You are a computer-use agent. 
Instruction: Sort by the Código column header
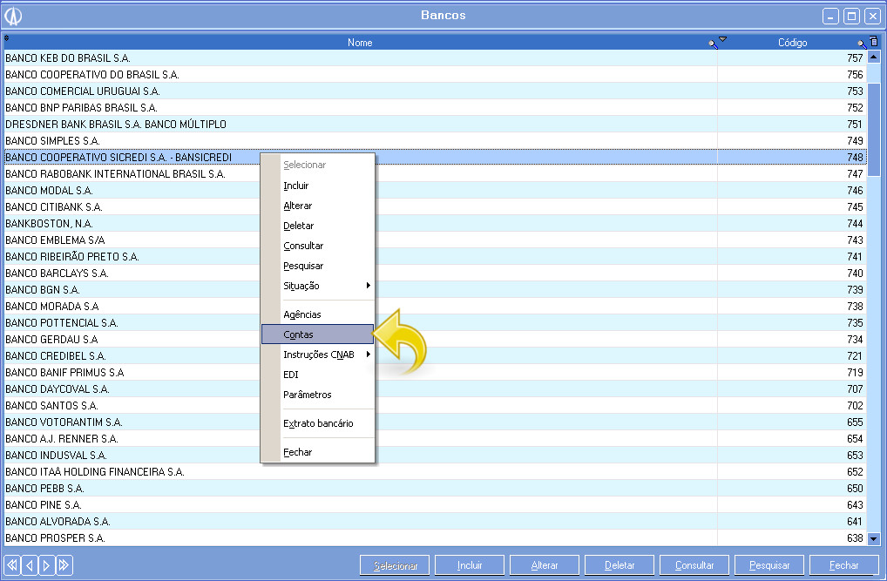click(792, 43)
